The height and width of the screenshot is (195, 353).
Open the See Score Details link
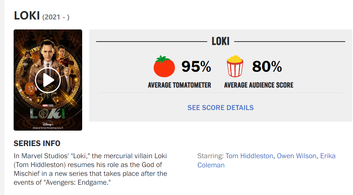220,108
